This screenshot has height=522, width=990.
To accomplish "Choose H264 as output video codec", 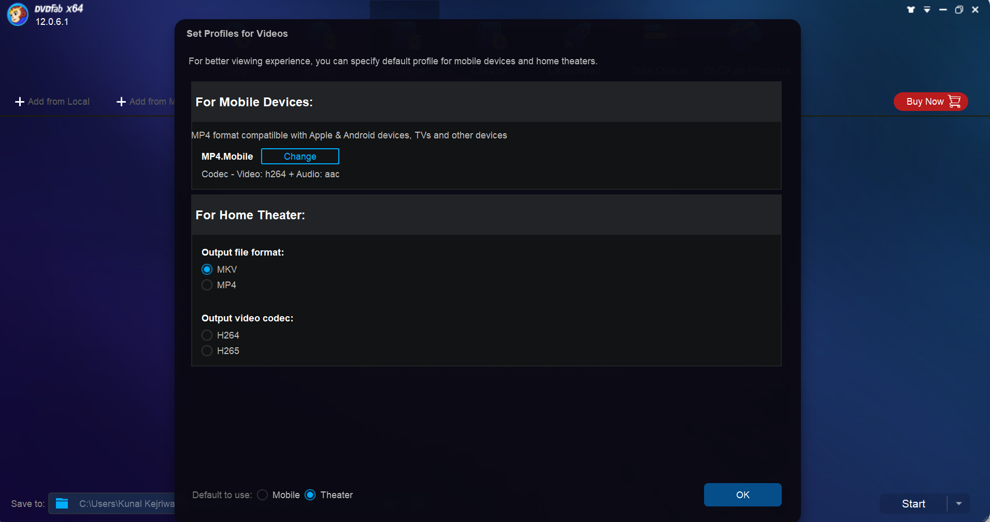I will 207,335.
